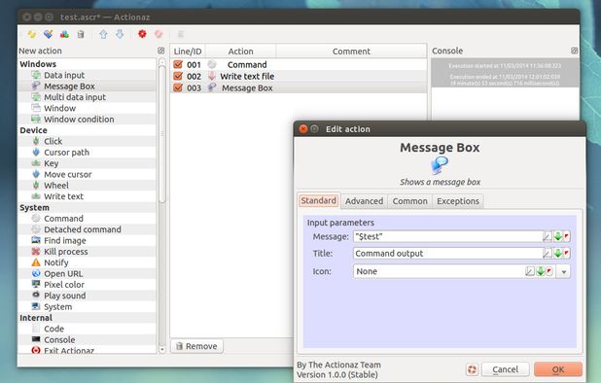Open the Exceptions tab
601x383 pixels.
click(458, 201)
